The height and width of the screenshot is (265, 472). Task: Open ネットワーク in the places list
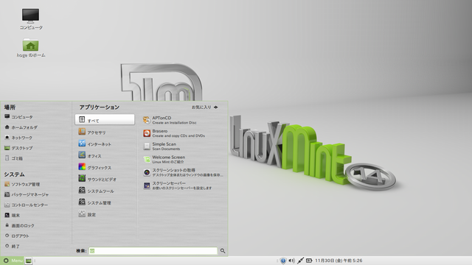(18, 138)
